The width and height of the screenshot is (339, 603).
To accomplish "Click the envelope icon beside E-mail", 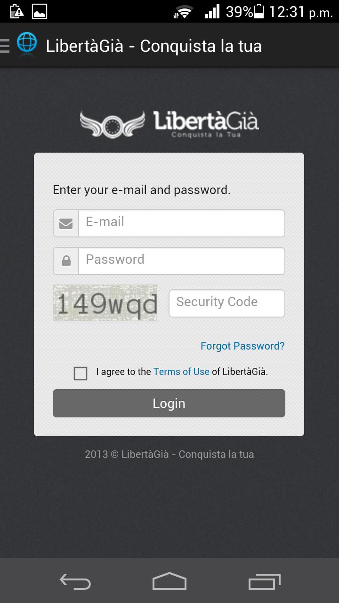I will 66,223.
